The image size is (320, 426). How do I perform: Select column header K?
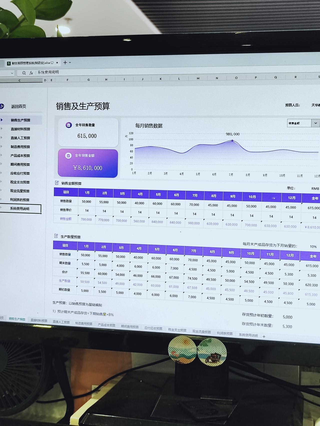160,79
